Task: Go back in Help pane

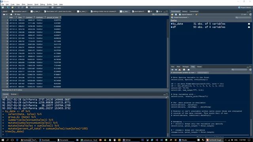Action: (x=172, y=70)
